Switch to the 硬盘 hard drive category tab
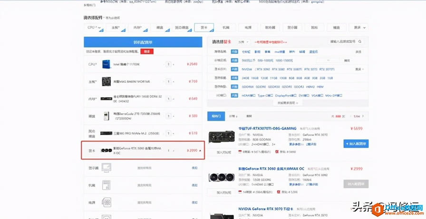Image resolution: width=426 pixels, height=219 pixels. click(x=160, y=27)
